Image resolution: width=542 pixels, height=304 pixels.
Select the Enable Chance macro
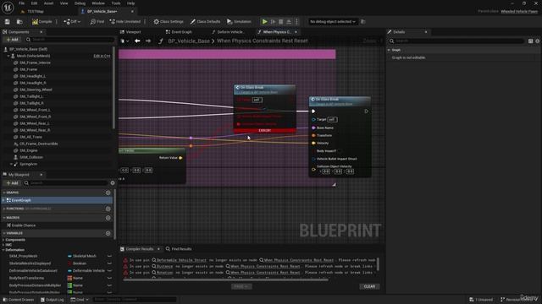(24, 225)
